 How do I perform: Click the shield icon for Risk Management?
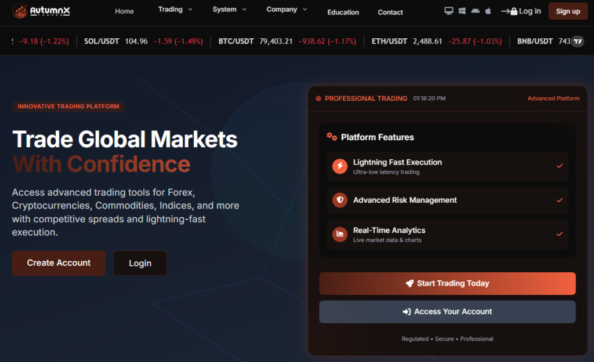(340, 200)
